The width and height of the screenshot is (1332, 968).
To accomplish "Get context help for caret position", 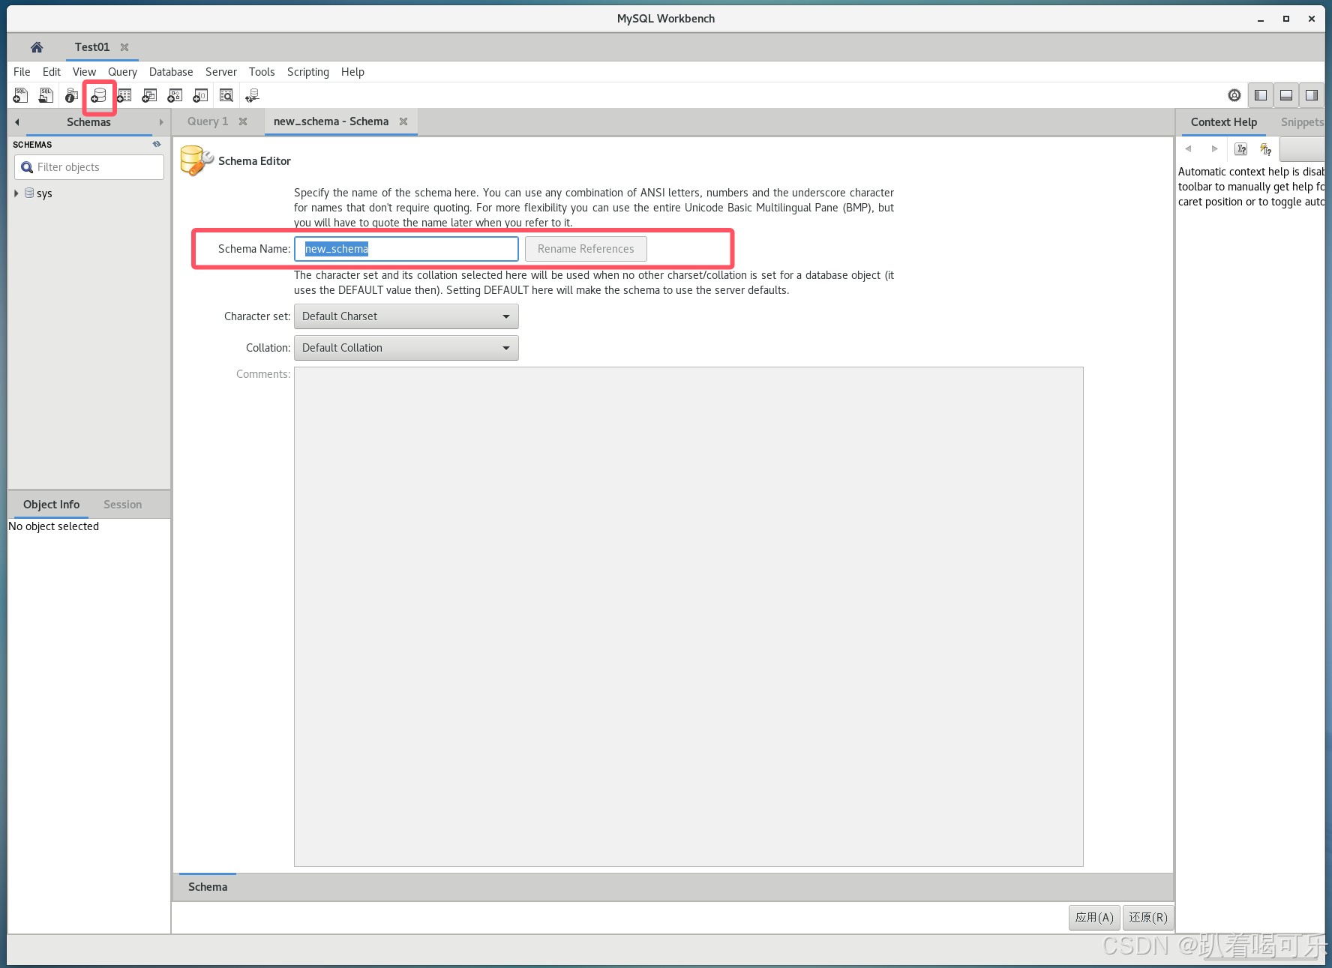I will [1241, 149].
